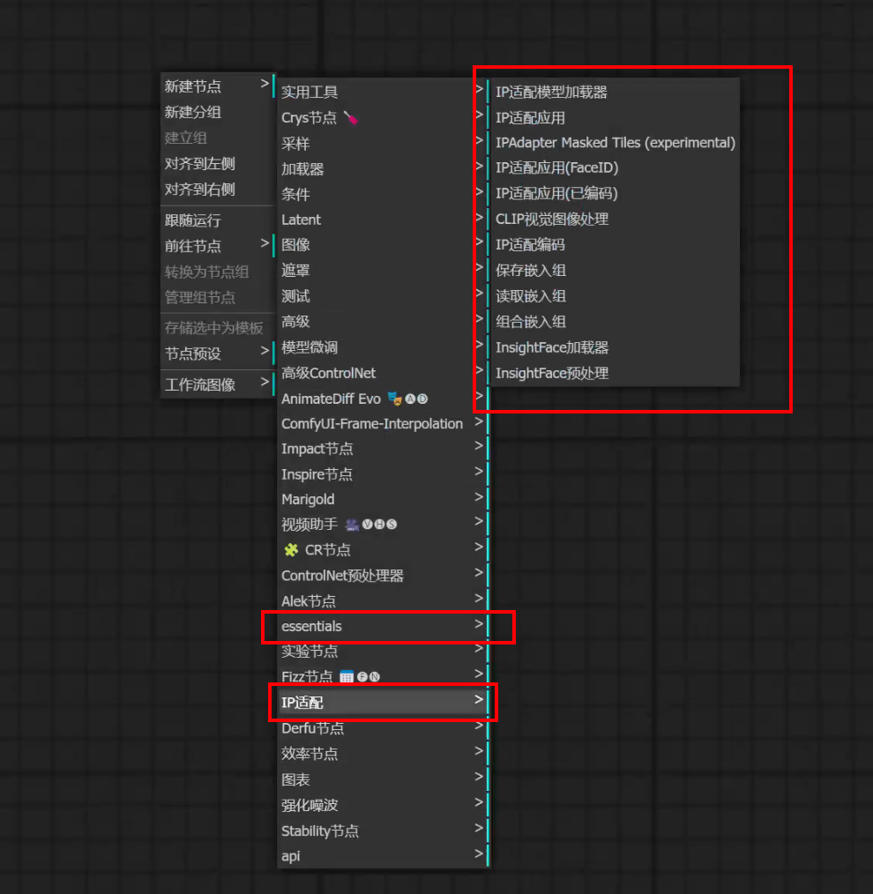The image size is (873, 894).
Task: Add the IP适配应用(FaceID) node
Action: (x=615, y=168)
